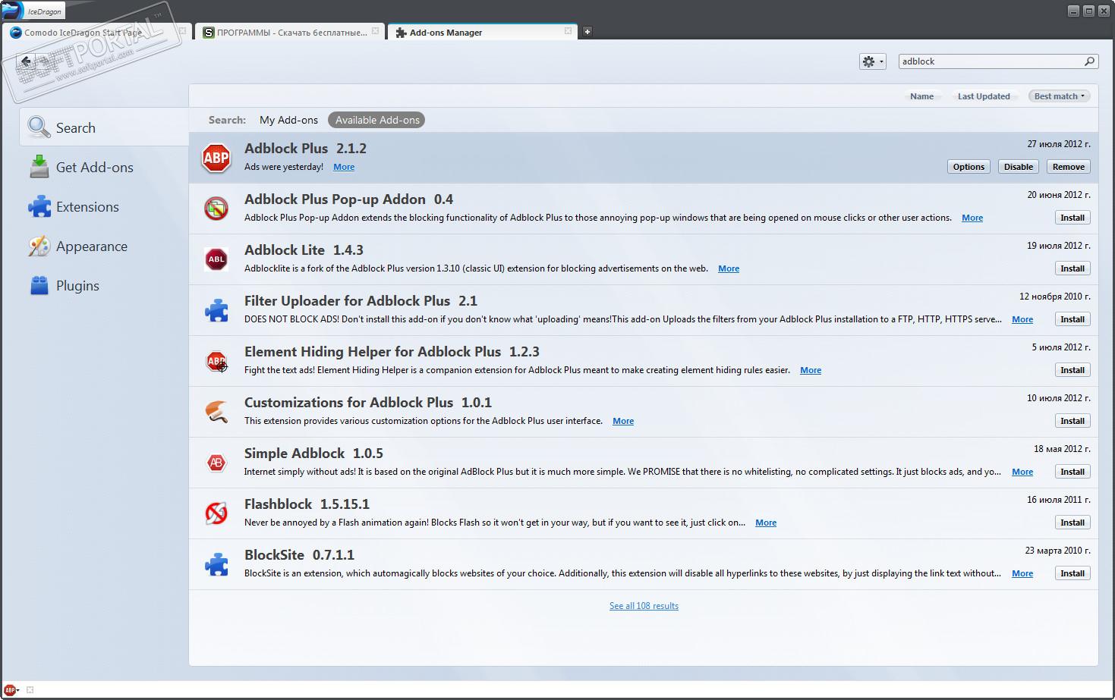Open Get Add-ons category
1115x700 pixels.
[104, 167]
